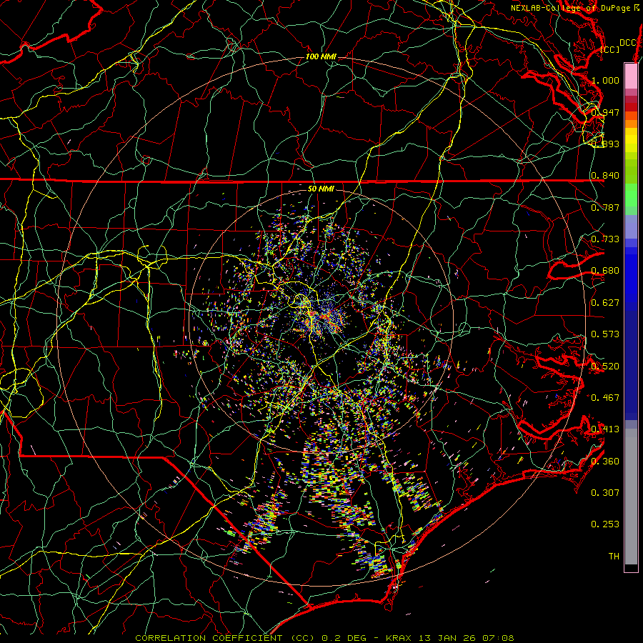Image resolution: width=643 pixels, height=643 pixels.
Task: Pick the pink segment of the color bar
Action: [x=631, y=76]
